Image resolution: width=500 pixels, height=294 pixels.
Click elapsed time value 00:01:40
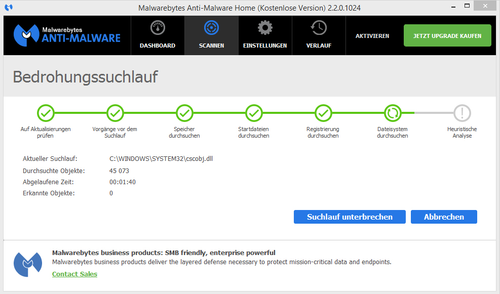tap(123, 182)
